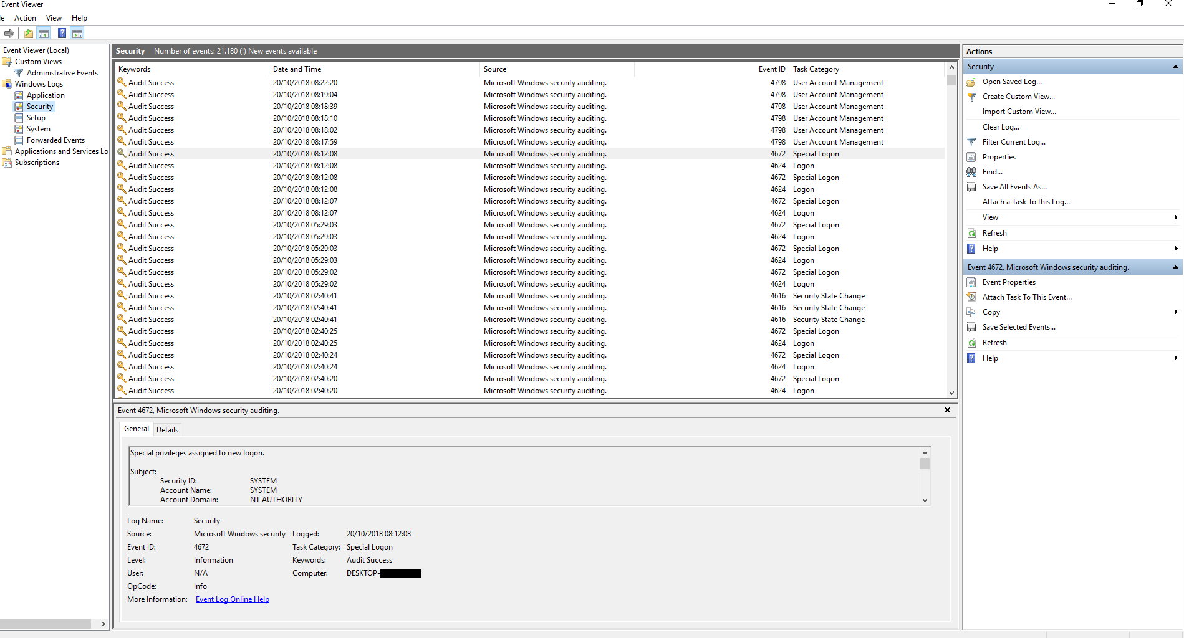Click the Application log icon in tree
The image size is (1184, 638).
click(19, 95)
